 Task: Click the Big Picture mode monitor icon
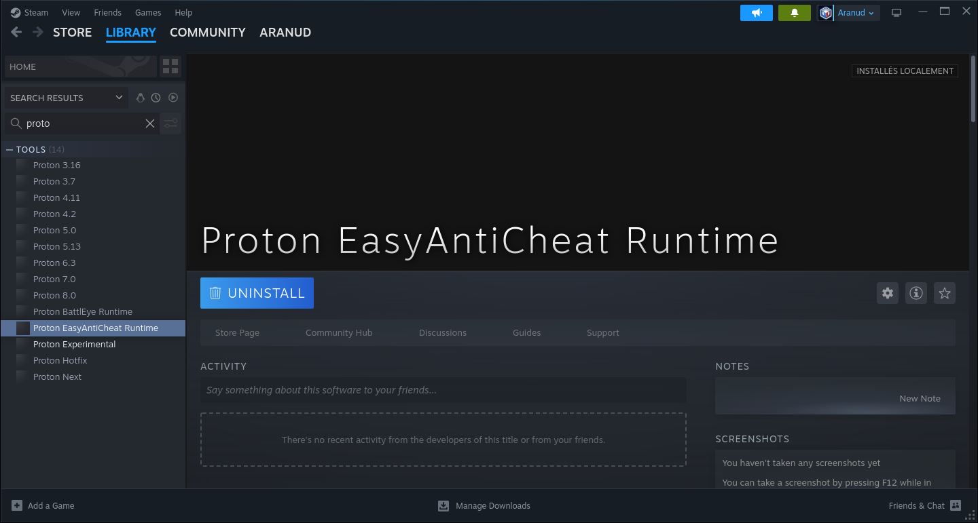(896, 13)
